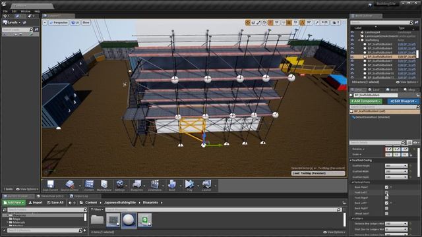
Task: Click Save All in Content Browser
Action: tap(55, 203)
